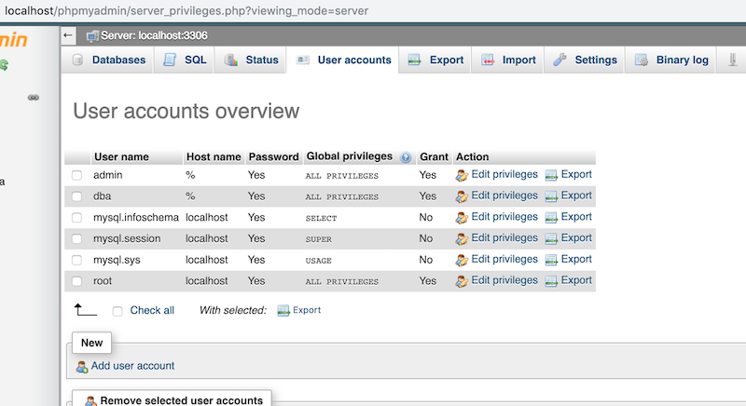
Task: Check the mysql.sys user checkbox
Action: [x=76, y=260]
